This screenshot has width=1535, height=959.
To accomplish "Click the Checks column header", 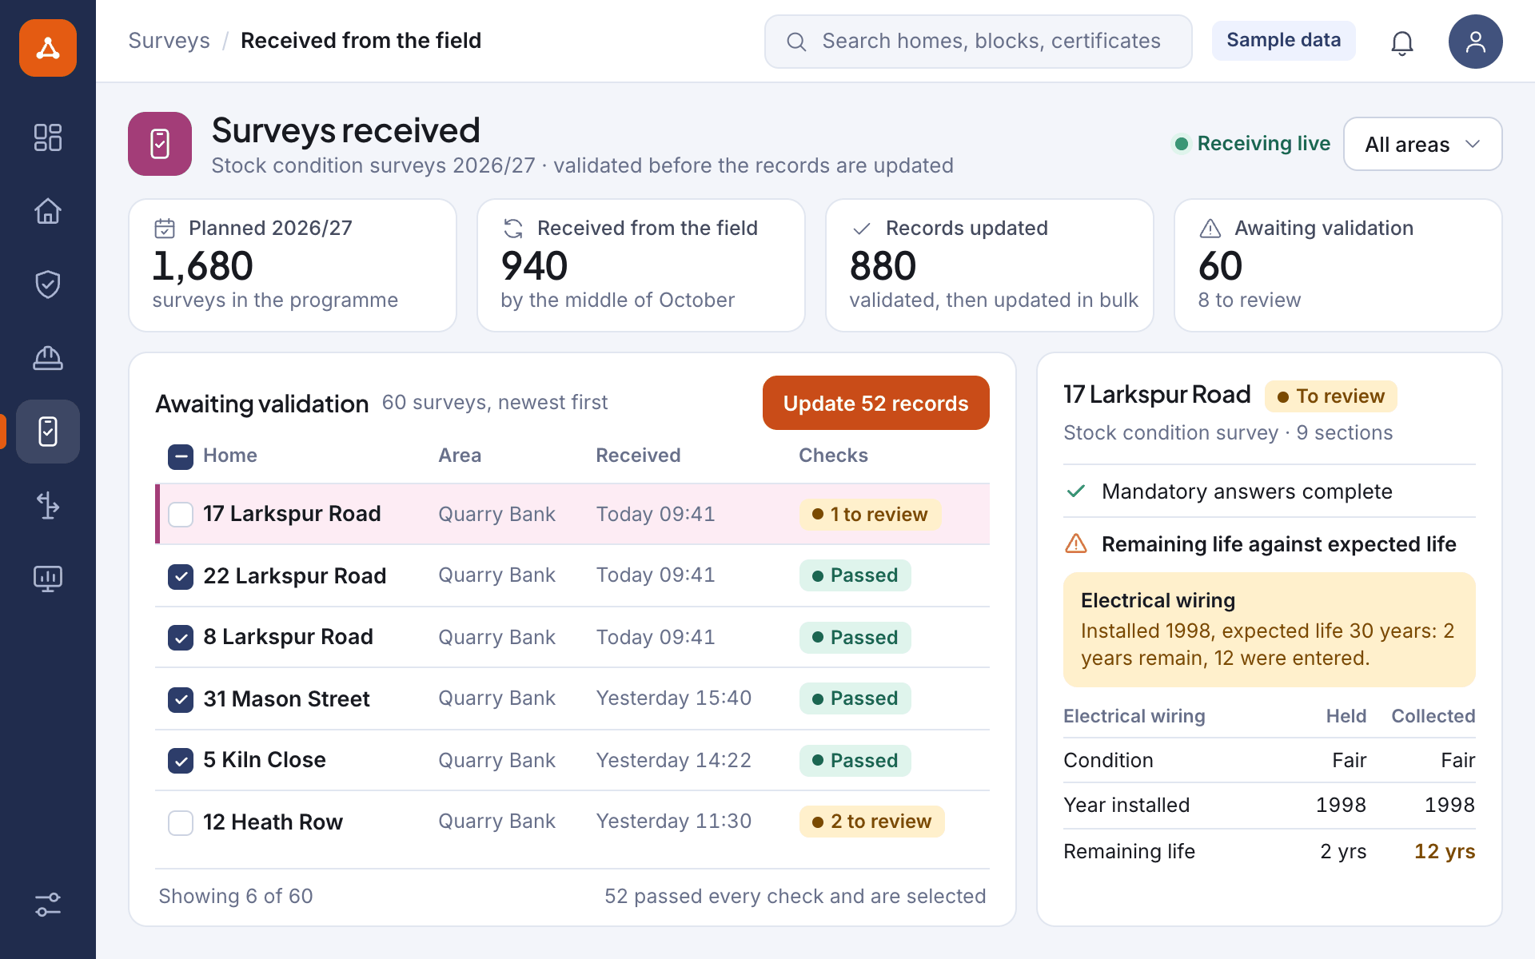I will 833,456.
